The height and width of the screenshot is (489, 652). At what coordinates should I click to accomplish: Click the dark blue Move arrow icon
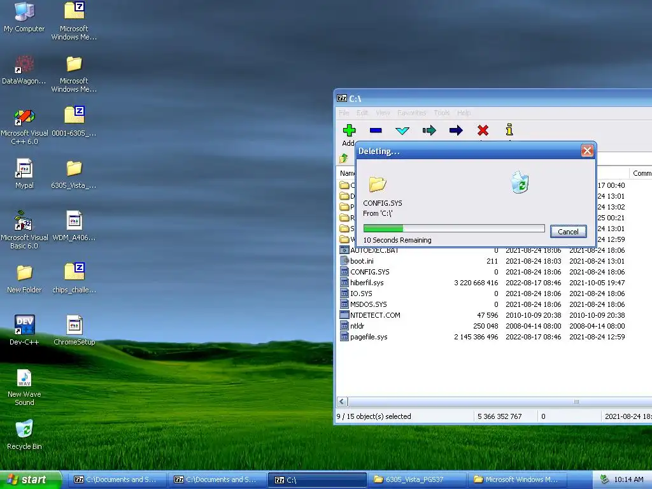(x=456, y=131)
